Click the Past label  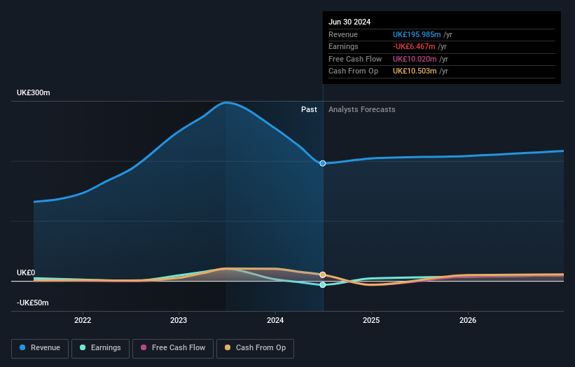coord(309,110)
